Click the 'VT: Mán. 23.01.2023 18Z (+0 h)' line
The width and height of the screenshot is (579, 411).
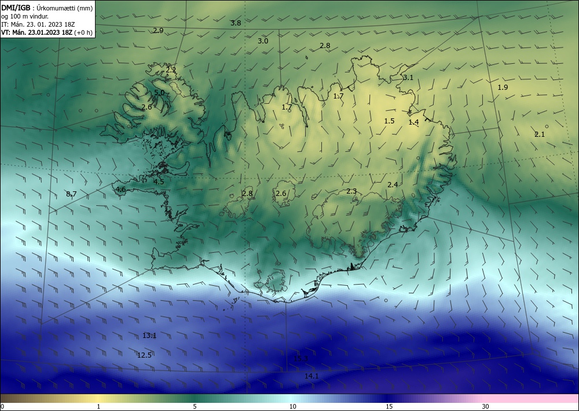(46, 32)
